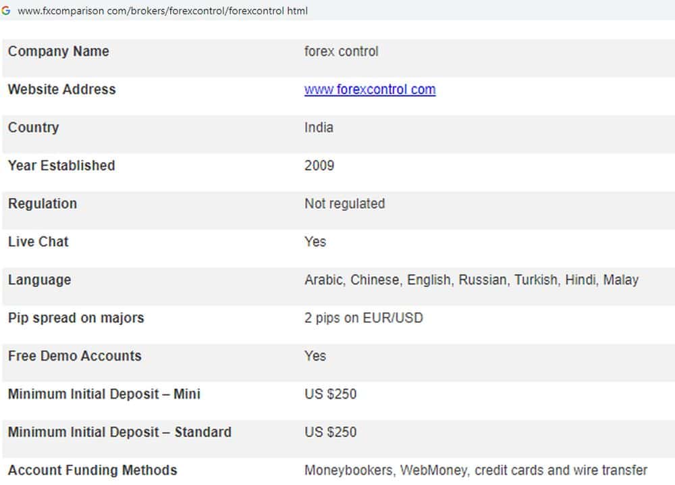Select the 'Company Name' label

(59, 51)
